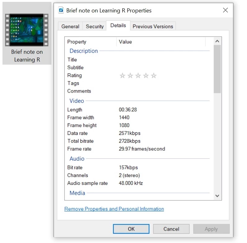Open the Security tab
The width and height of the screenshot is (247, 243).
click(x=95, y=26)
